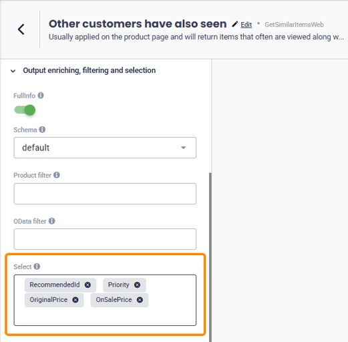Click the Product filter info icon
This screenshot has width=348, height=342.
57,175
